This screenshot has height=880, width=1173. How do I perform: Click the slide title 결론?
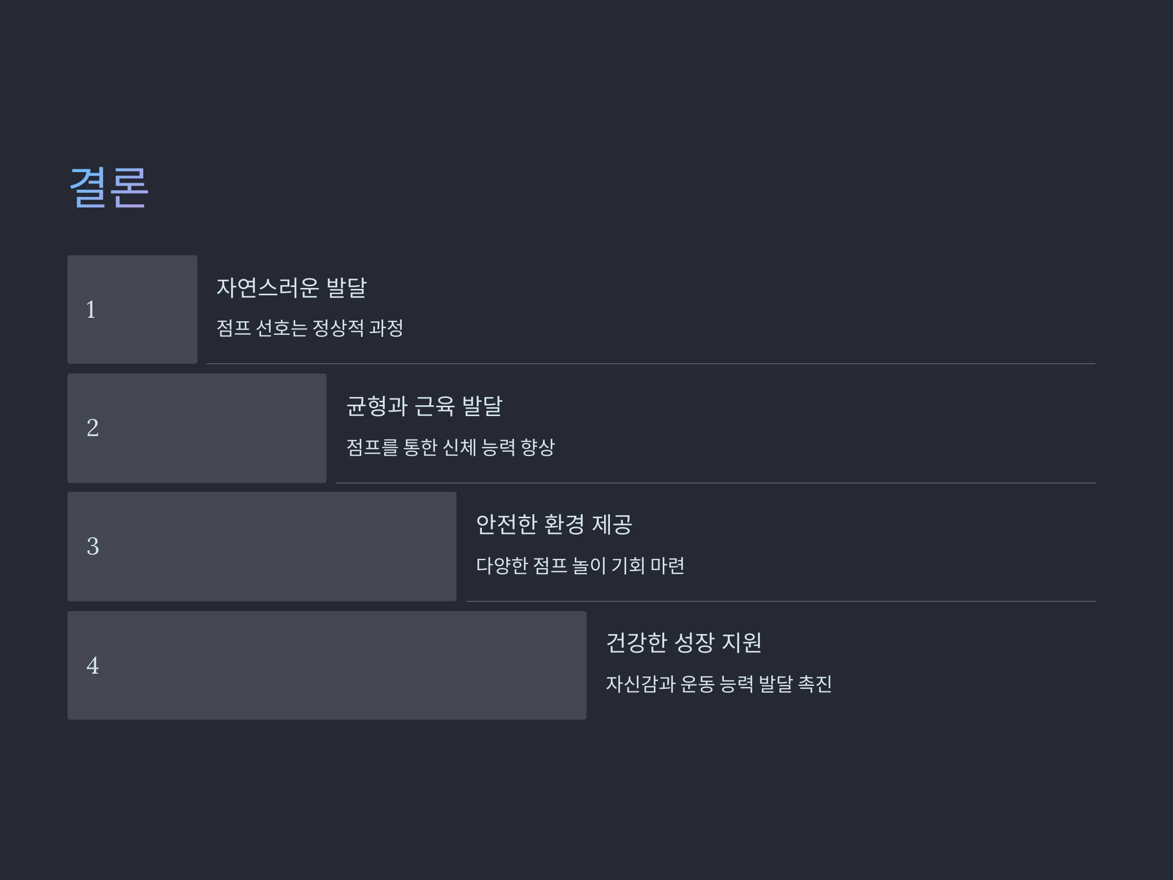[109, 187]
